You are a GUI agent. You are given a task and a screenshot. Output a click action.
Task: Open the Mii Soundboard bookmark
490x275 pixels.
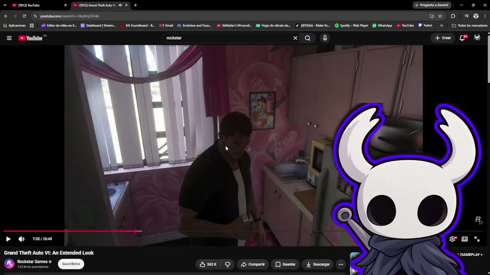coord(137,26)
